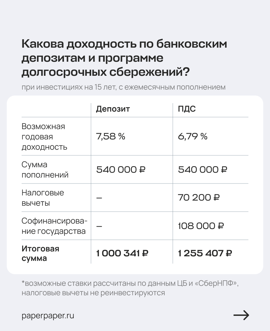
Task: Select the 108 000 ₽ co-financing value
Action: point(201,226)
